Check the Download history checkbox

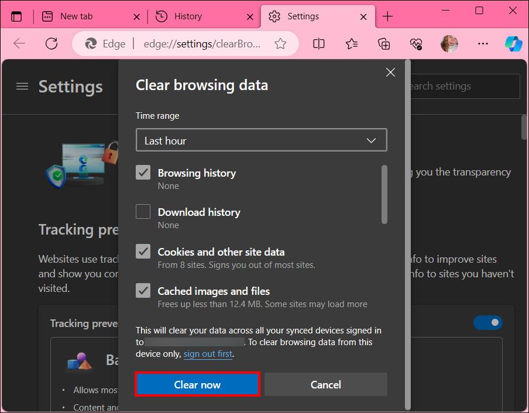coord(143,212)
